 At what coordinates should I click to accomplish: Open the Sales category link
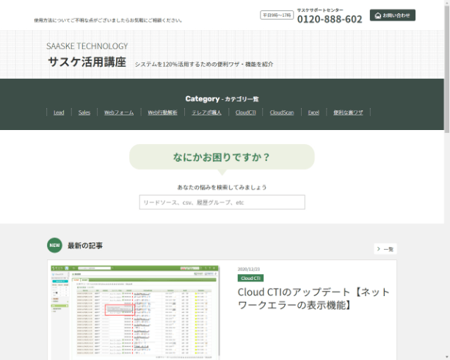pos(84,112)
